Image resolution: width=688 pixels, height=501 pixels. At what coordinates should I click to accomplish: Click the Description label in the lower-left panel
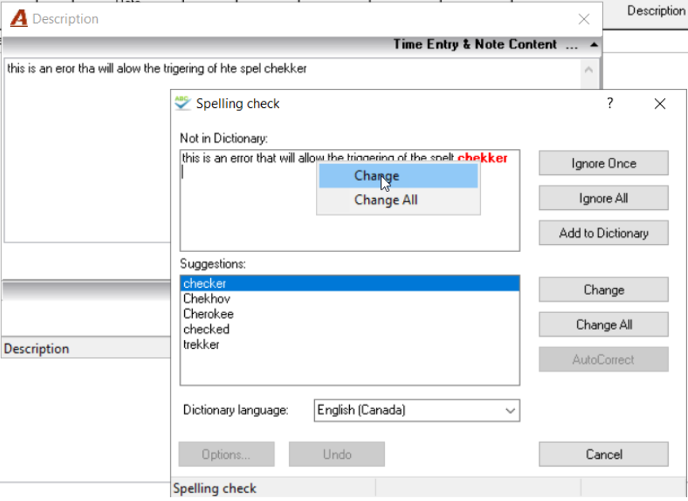click(37, 349)
